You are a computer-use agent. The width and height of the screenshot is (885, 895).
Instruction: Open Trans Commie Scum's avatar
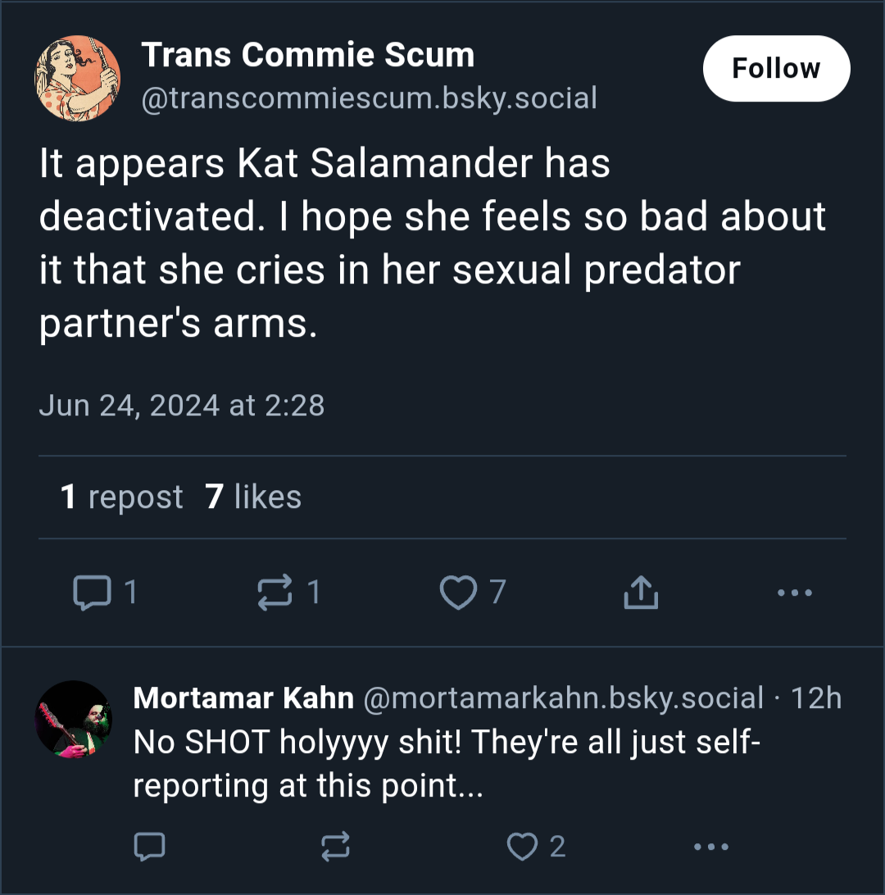[x=78, y=78]
